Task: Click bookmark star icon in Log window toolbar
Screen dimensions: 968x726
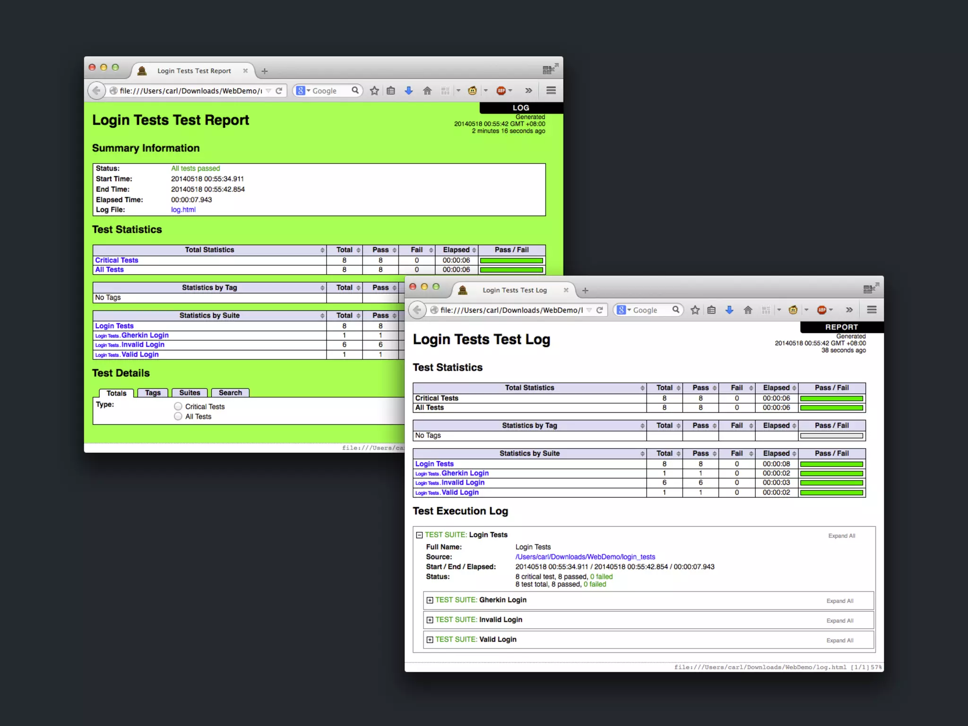Action: [695, 310]
